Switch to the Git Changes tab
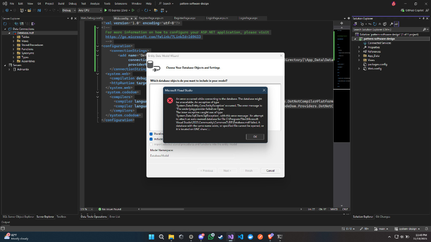Image resolution: width=431 pixels, height=242 pixels. (x=383, y=217)
